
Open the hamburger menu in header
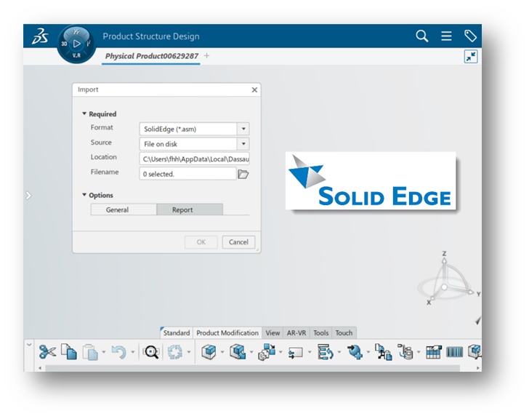point(446,36)
